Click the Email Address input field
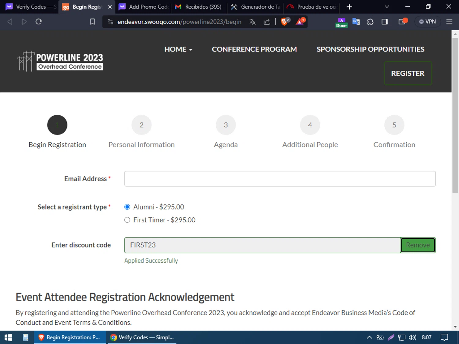The height and width of the screenshot is (344, 459). pos(280,179)
